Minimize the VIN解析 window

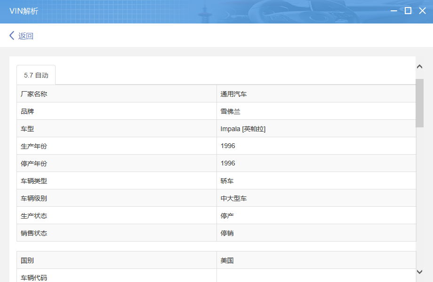(x=394, y=11)
